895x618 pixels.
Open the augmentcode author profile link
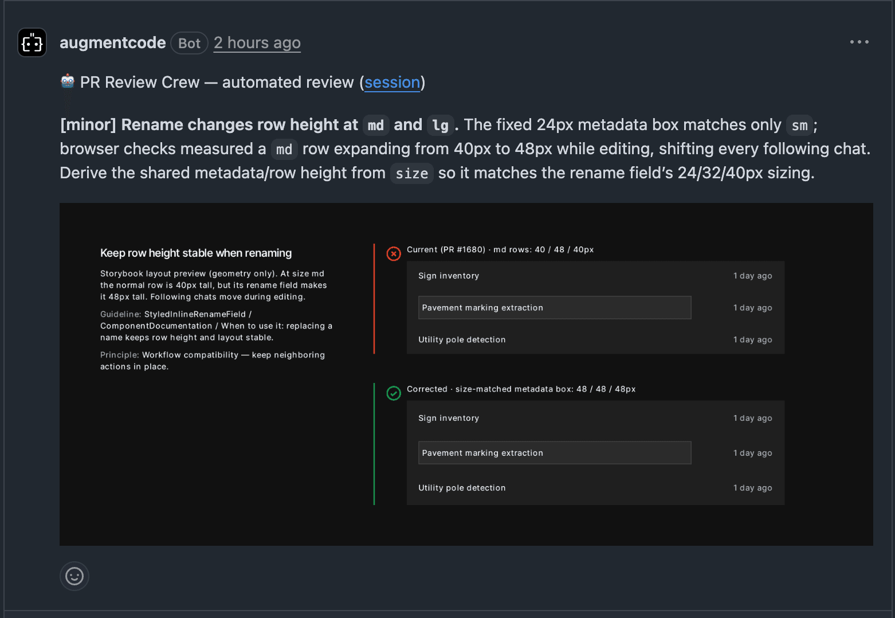point(113,43)
